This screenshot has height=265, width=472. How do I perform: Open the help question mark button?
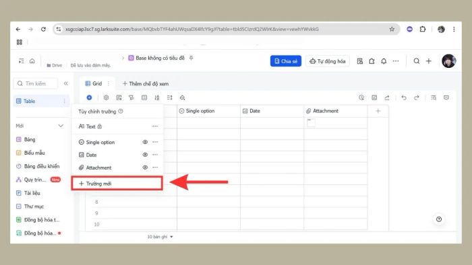439,219
